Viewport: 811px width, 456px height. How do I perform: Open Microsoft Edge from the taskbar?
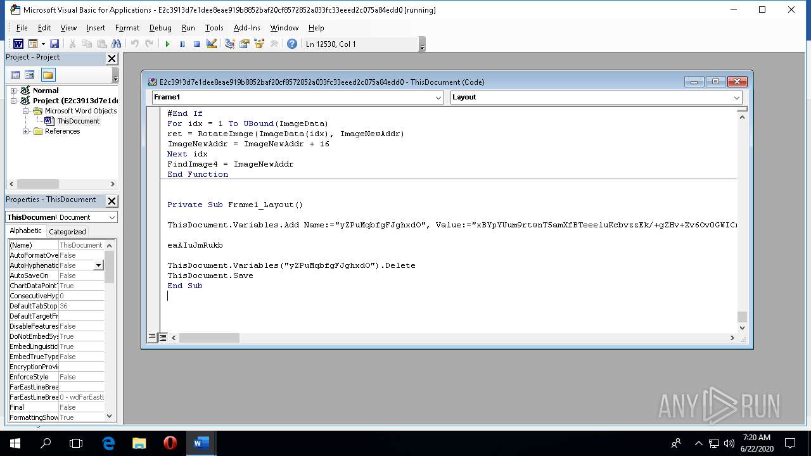(x=108, y=443)
